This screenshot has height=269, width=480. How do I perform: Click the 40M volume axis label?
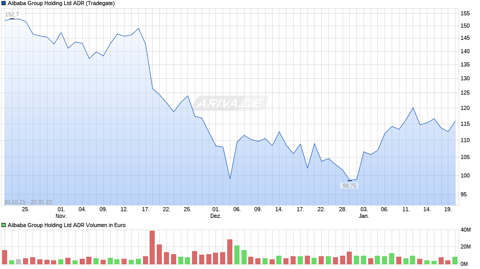(x=466, y=230)
